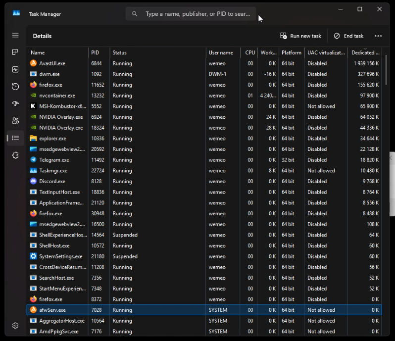Select the ShellExperienceHost process row name
This screenshot has width=395, height=341.
(63, 235)
